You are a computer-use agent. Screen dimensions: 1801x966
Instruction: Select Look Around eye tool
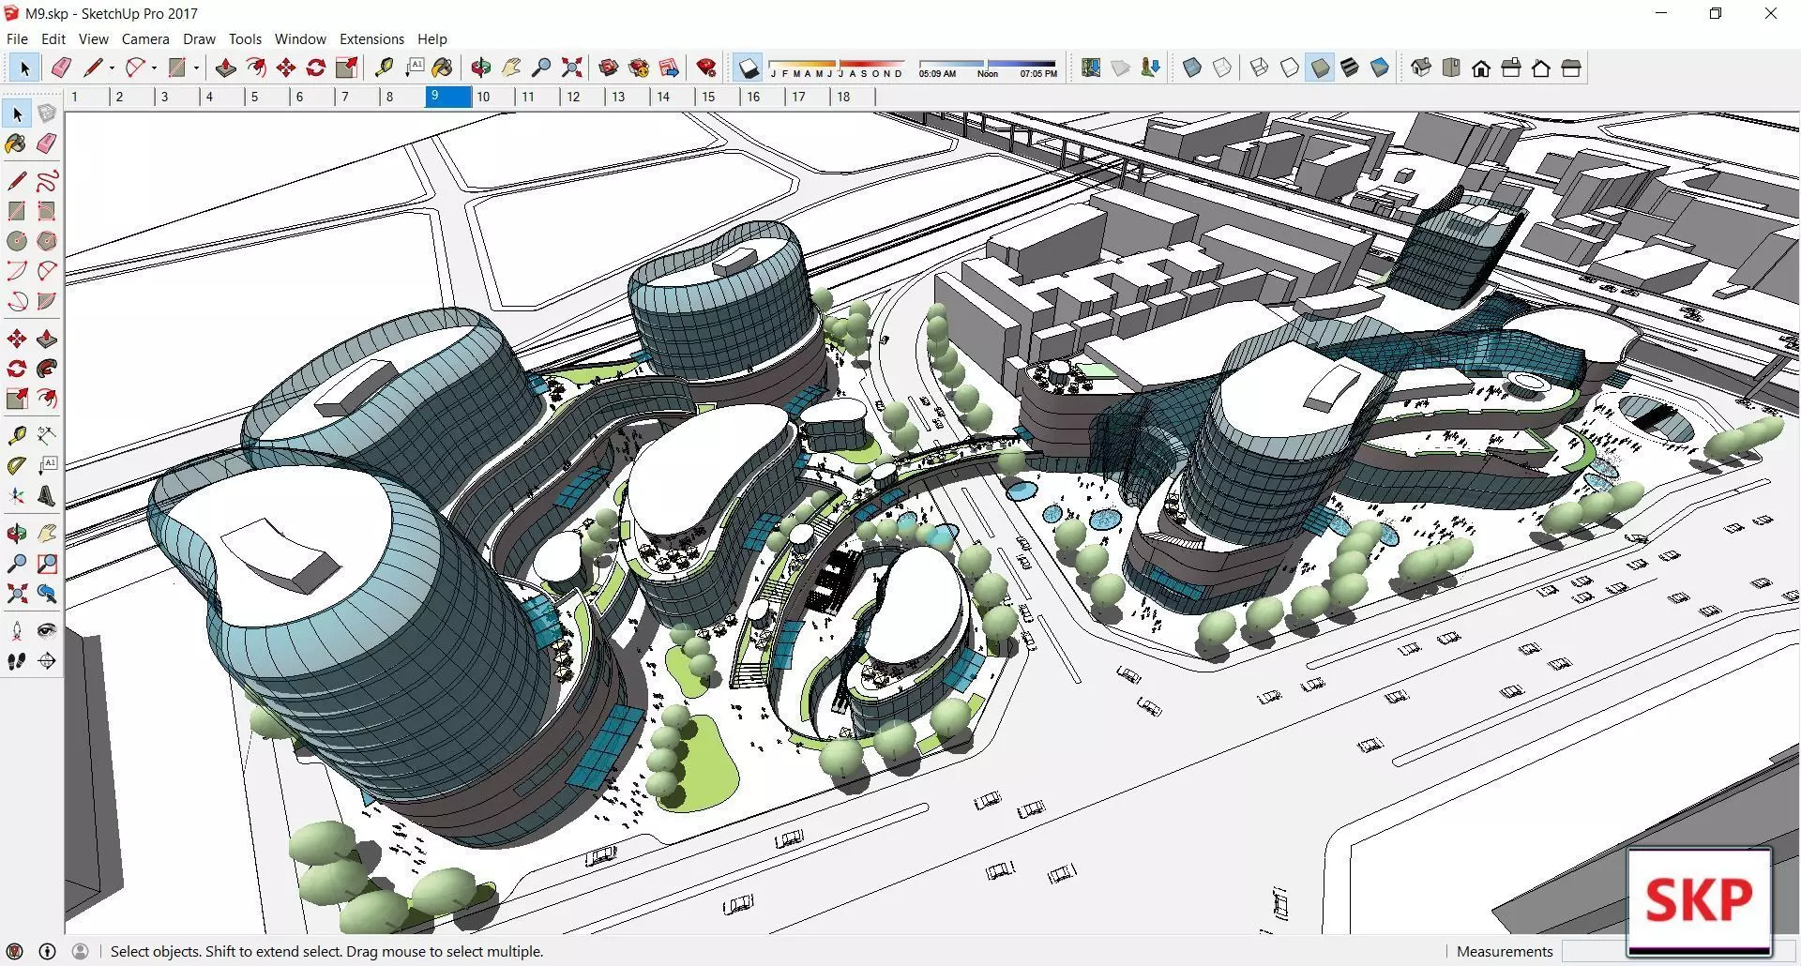pyautogui.click(x=47, y=631)
